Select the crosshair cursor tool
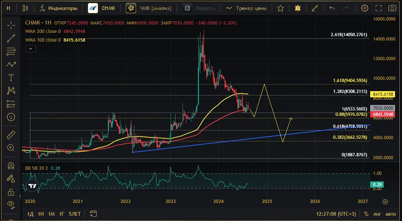 pyautogui.click(x=11, y=26)
